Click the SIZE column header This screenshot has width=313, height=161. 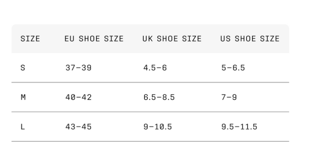pos(30,39)
